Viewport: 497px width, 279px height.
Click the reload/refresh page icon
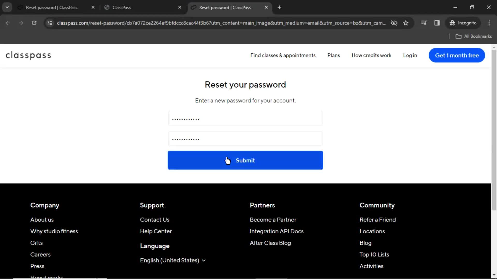click(x=34, y=23)
